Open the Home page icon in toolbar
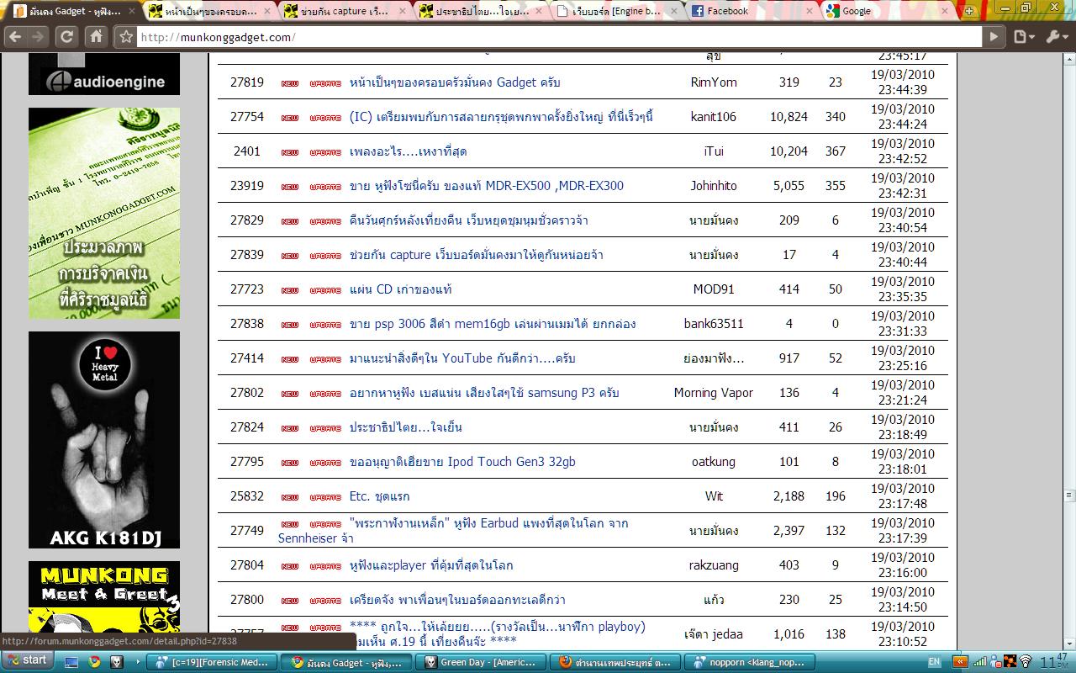The height and width of the screenshot is (673, 1076). [x=97, y=37]
